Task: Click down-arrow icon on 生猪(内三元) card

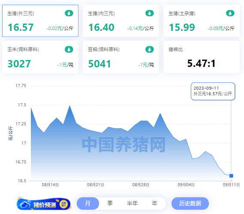Action: coord(150,13)
